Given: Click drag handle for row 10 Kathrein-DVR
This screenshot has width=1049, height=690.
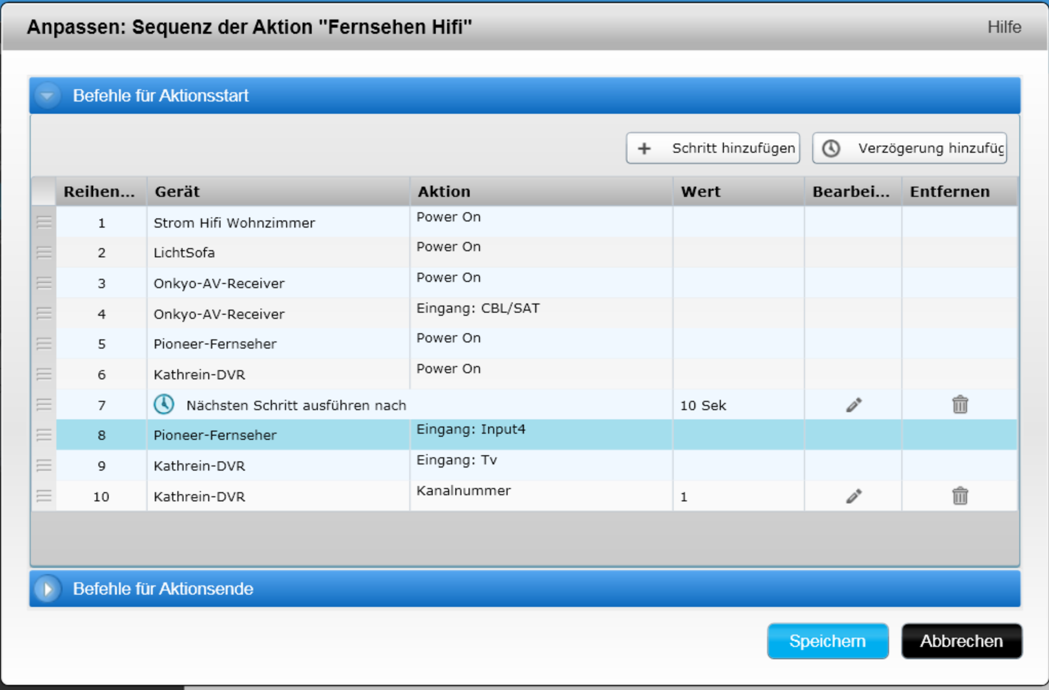Looking at the screenshot, I should (x=44, y=496).
